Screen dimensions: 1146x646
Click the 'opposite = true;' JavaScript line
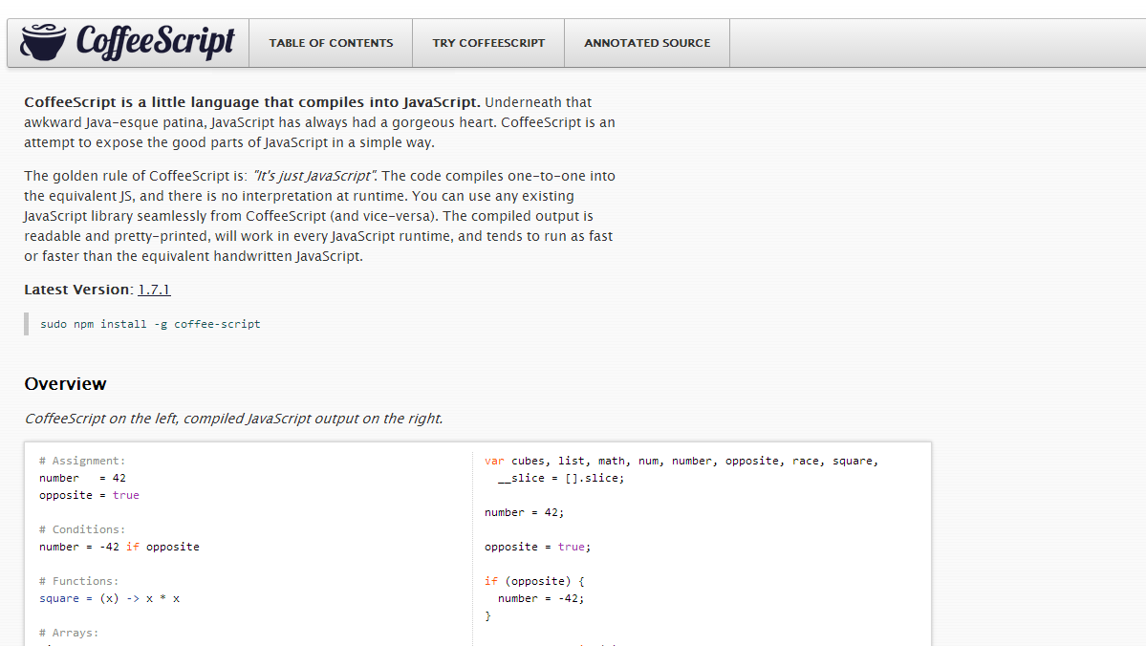537,547
